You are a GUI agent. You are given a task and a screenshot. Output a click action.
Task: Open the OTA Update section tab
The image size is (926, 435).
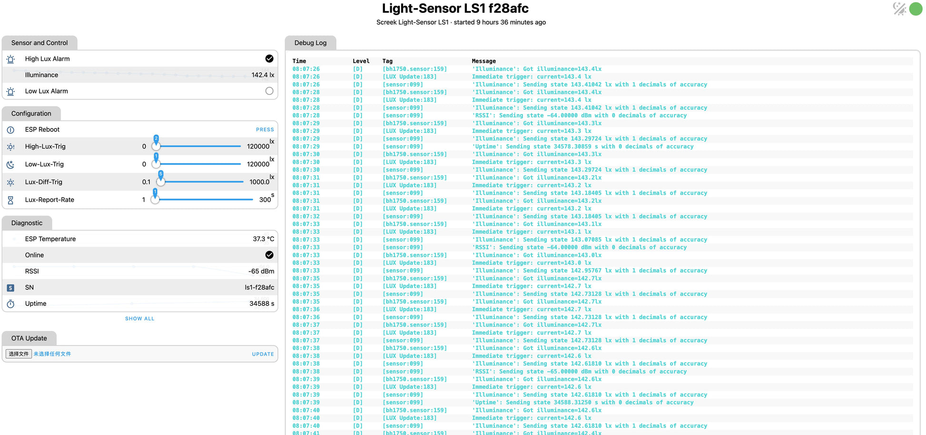coord(29,338)
